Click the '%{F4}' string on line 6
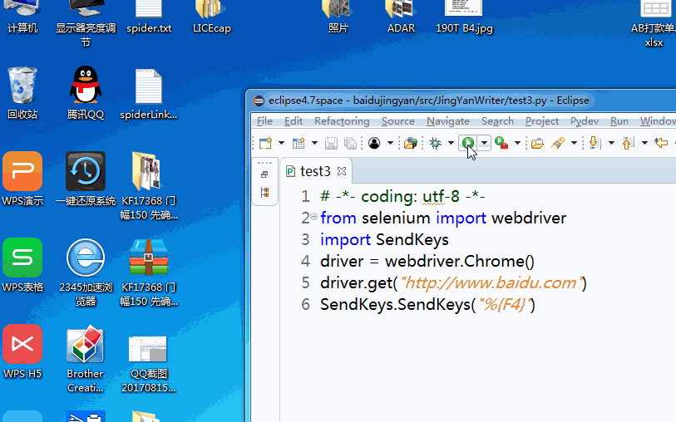The height and width of the screenshot is (422, 676). click(505, 305)
